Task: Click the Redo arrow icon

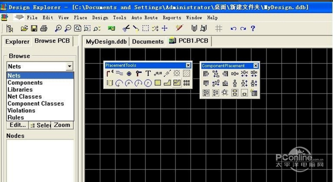Action: [243, 29]
